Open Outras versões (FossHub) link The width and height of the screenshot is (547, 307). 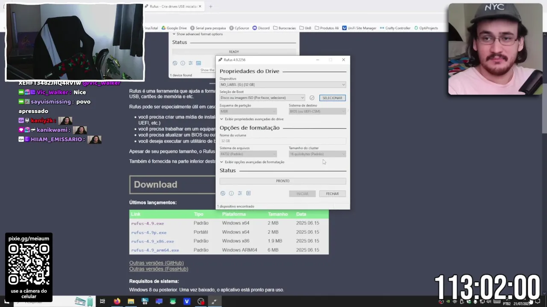point(159,269)
